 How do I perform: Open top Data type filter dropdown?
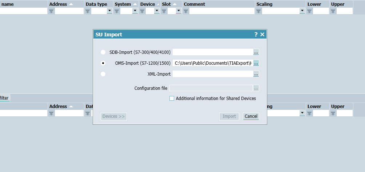pos(109,11)
